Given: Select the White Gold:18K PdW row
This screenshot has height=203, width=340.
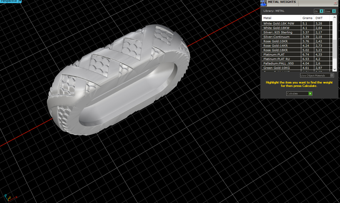Looking at the screenshot, I should click(297, 23).
